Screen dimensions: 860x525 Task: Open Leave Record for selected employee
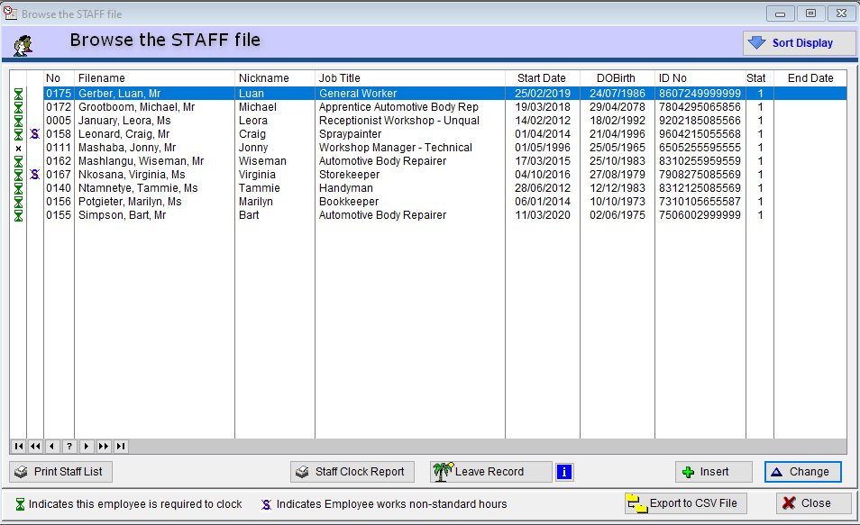point(489,472)
